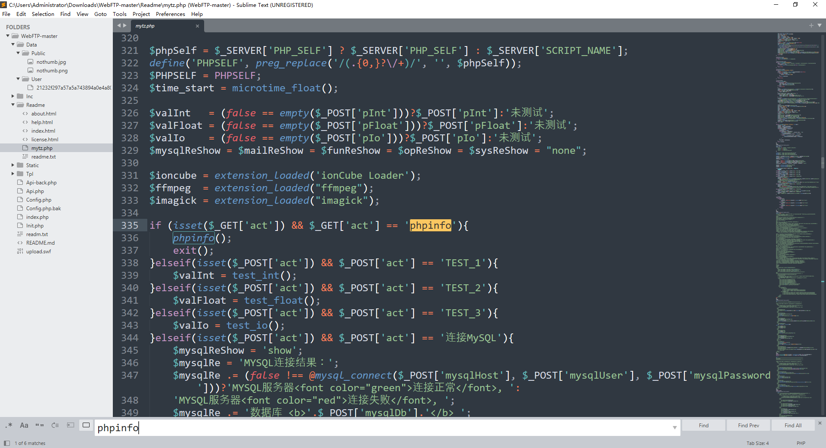Toggle case sensitive search option
826x448 pixels.
tap(24, 425)
